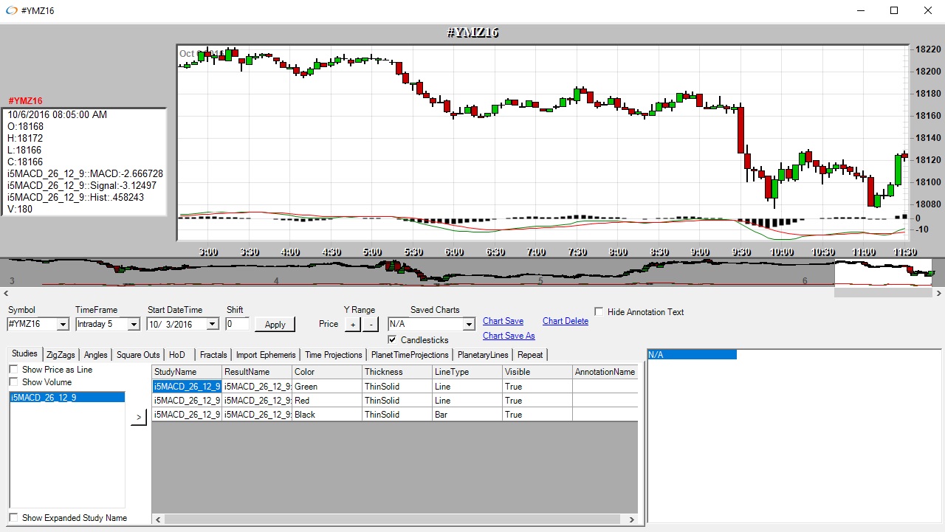Click the arrow button to add selected study
Image resolution: width=945 pixels, height=532 pixels.
(x=138, y=418)
